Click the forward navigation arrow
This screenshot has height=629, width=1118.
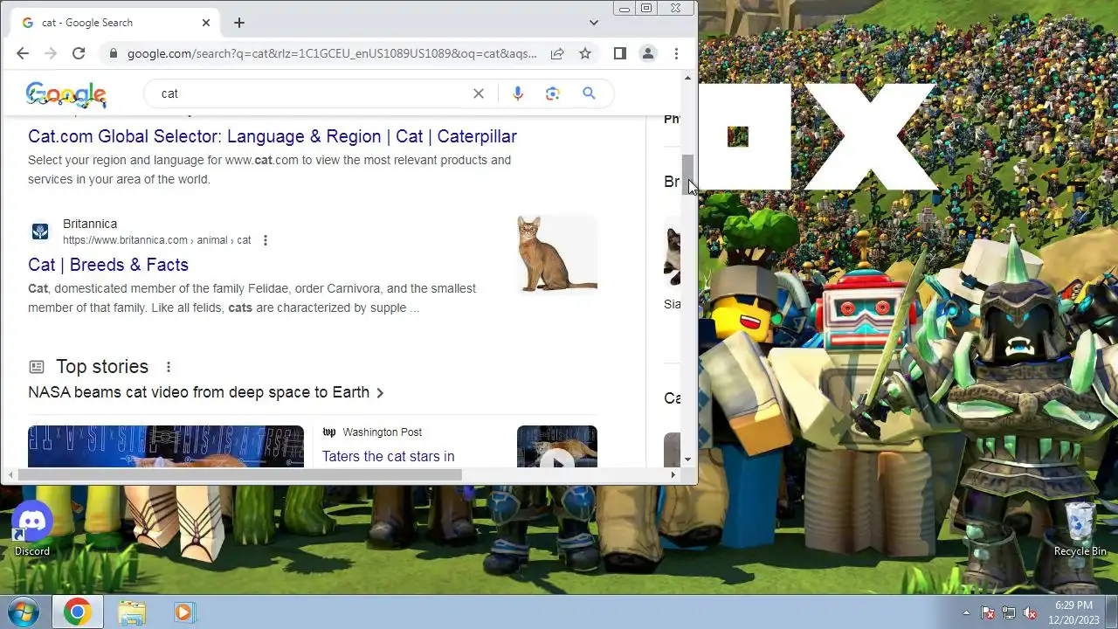point(51,53)
